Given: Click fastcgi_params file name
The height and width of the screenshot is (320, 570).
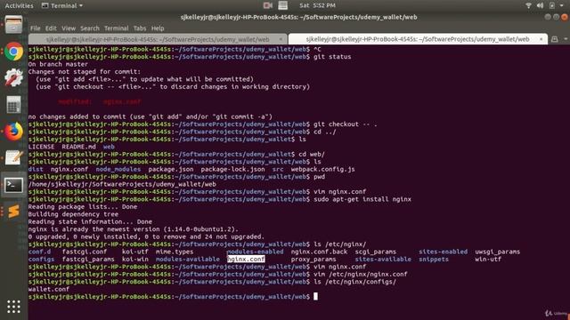Looking at the screenshot, I should click(x=88, y=259).
